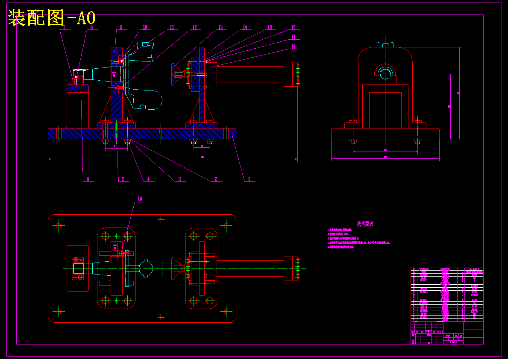
Task: Click part label number 14
Action: coord(245,27)
